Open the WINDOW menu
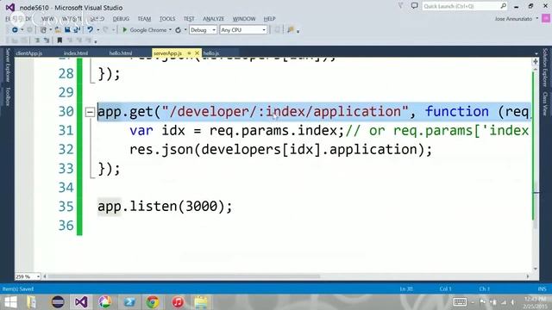 click(x=244, y=19)
